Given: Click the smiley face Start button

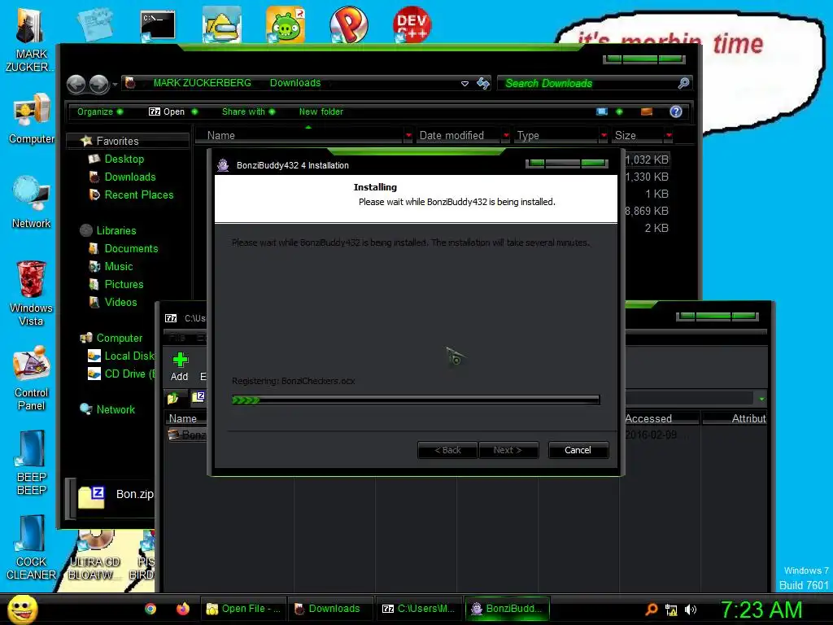Looking at the screenshot, I should [x=23, y=609].
